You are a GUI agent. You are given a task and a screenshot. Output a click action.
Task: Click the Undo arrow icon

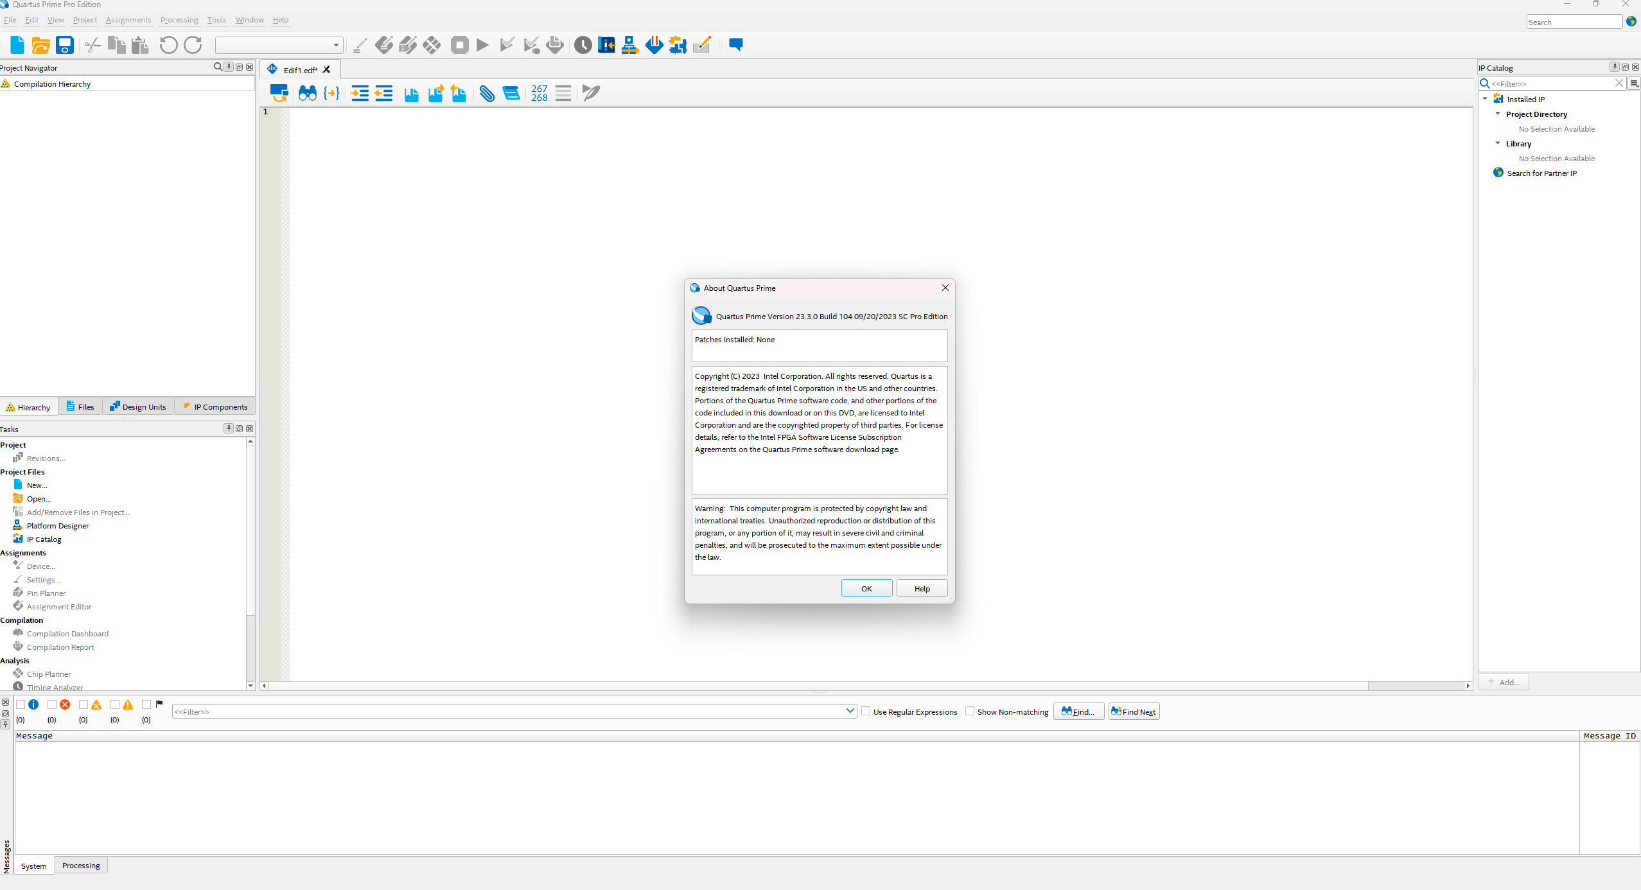click(x=169, y=45)
